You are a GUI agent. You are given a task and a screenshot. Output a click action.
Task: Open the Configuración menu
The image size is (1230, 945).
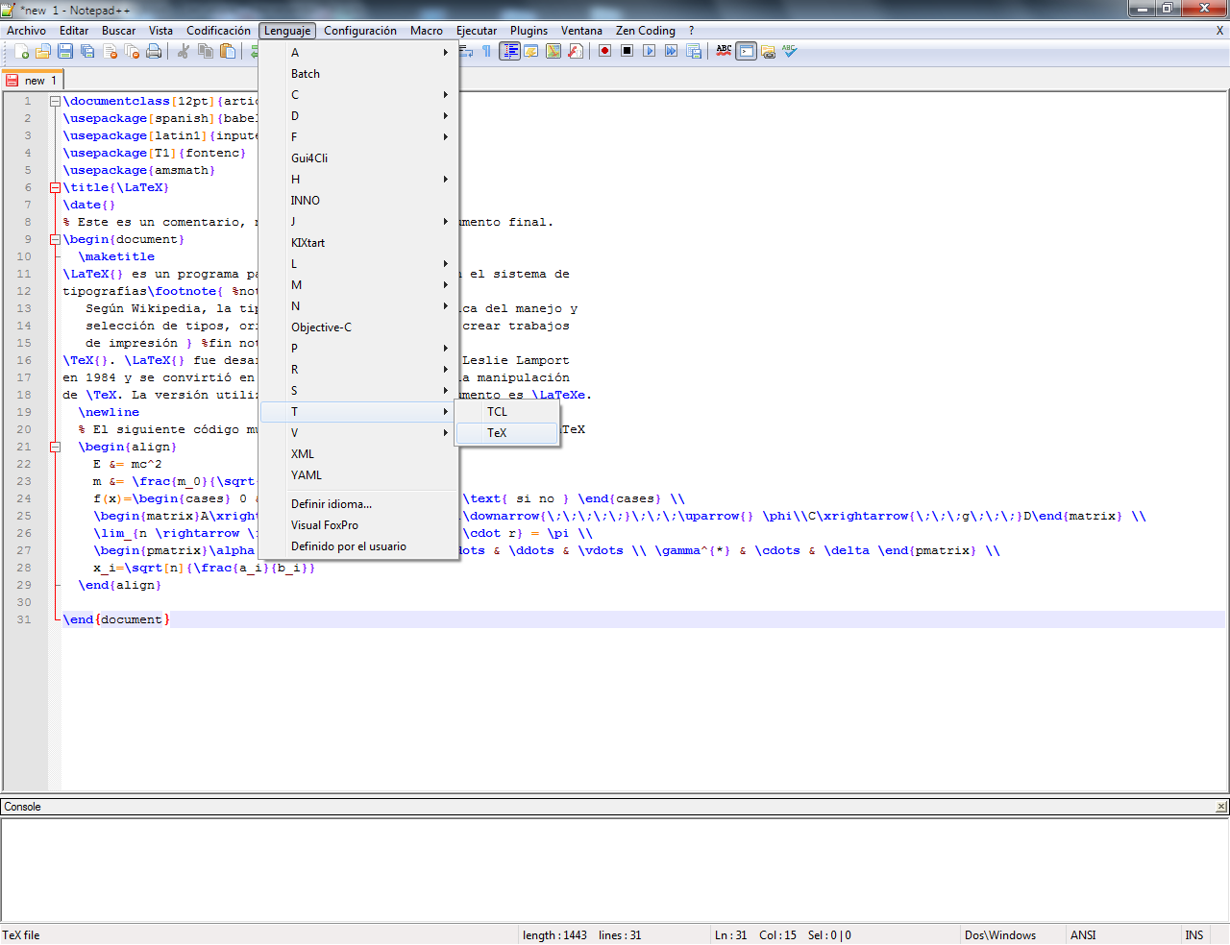coord(360,30)
